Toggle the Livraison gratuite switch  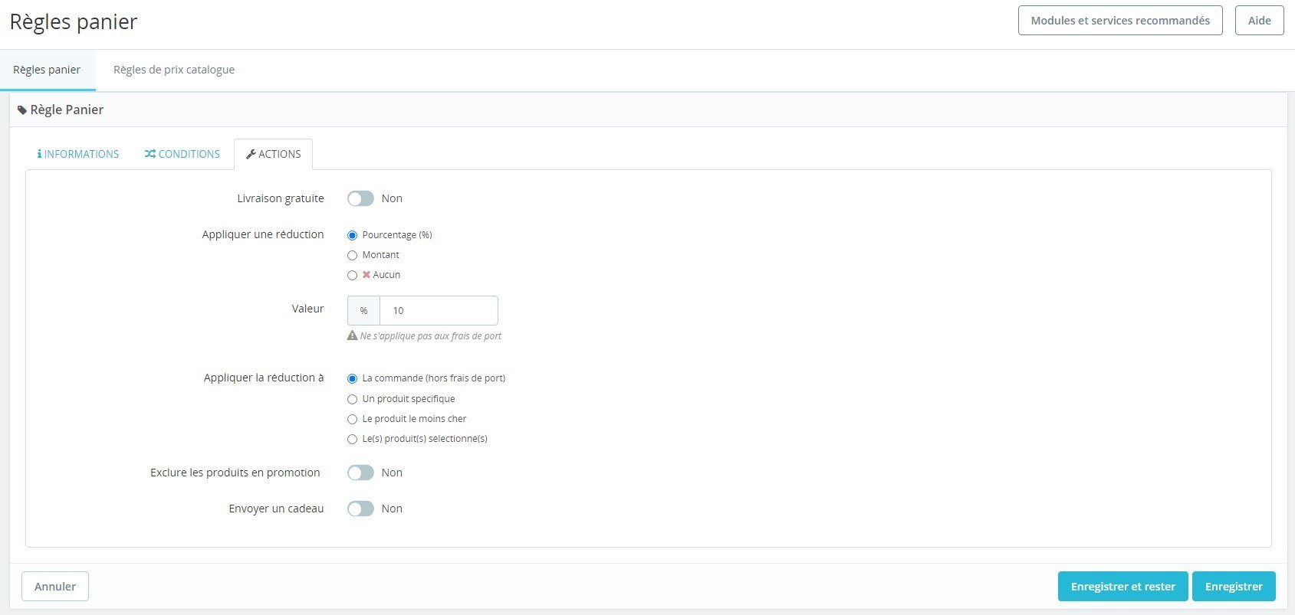click(x=360, y=198)
